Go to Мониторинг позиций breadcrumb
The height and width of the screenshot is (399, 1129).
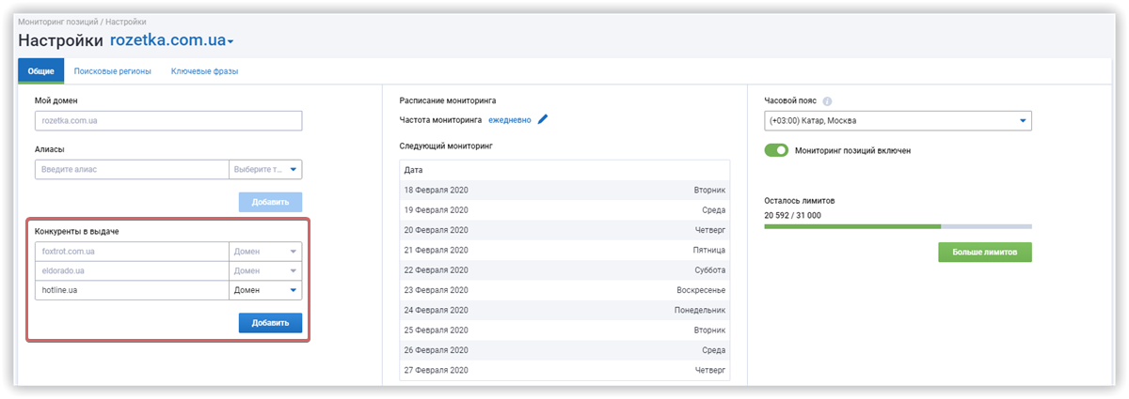pyautogui.click(x=56, y=21)
